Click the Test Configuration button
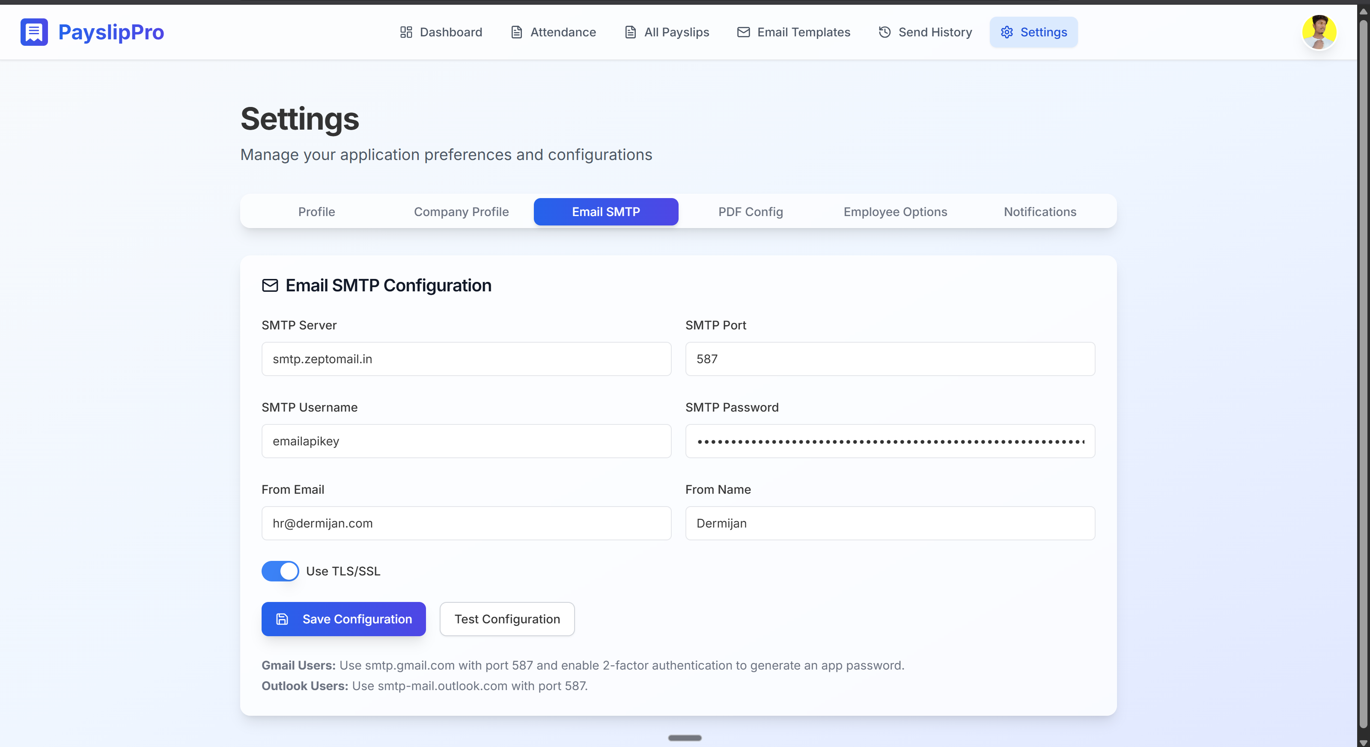This screenshot has width=1370, height=747. point(507,619)
